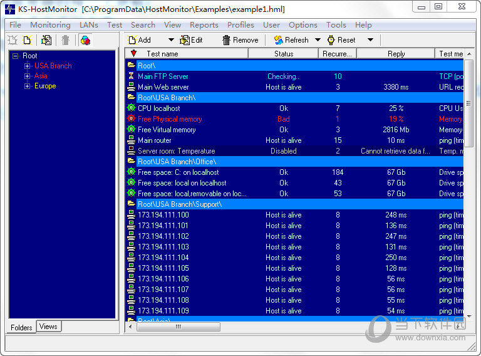Click the new document icon in left toolbar
The image size is (481, 356).
click(x=28, y=40)
